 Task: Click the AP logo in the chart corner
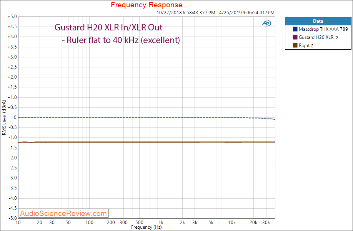[267, 23]
